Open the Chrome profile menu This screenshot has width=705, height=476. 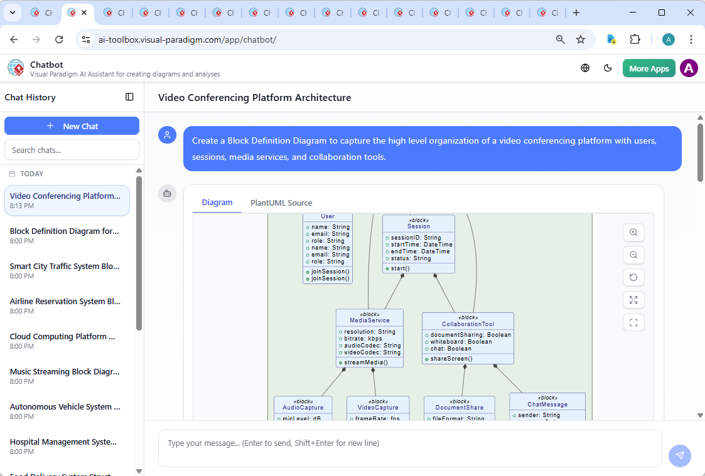pos(668,39)
